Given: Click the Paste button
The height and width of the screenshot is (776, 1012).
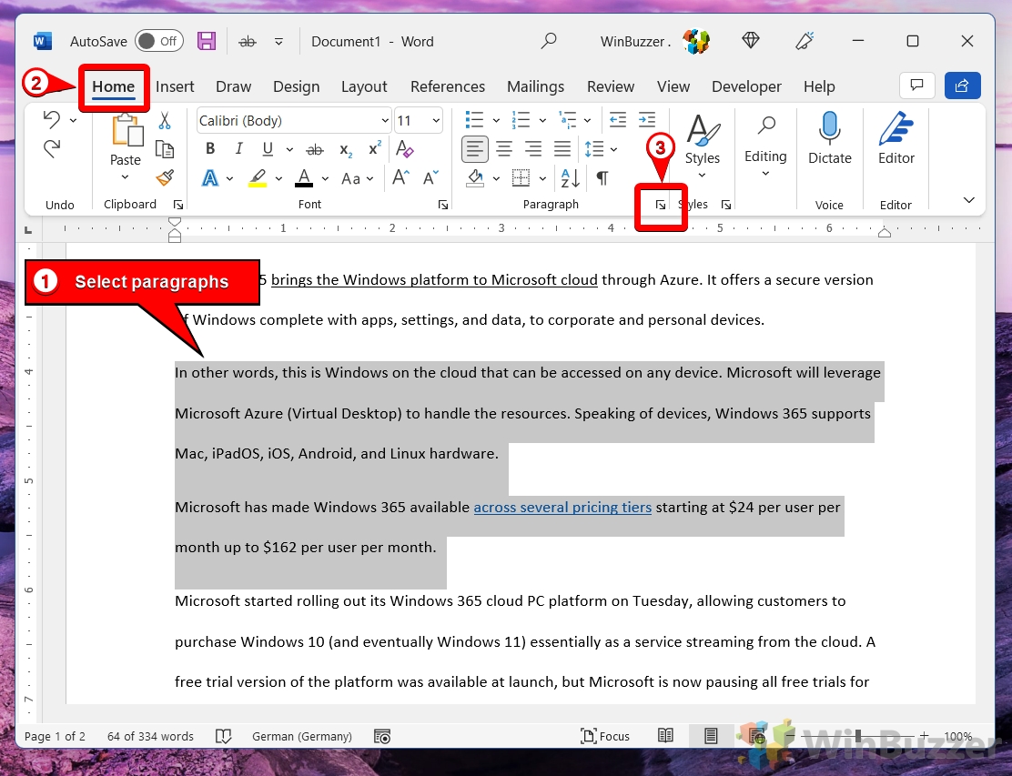Looking at the screenshot, I should coord(126,139).
